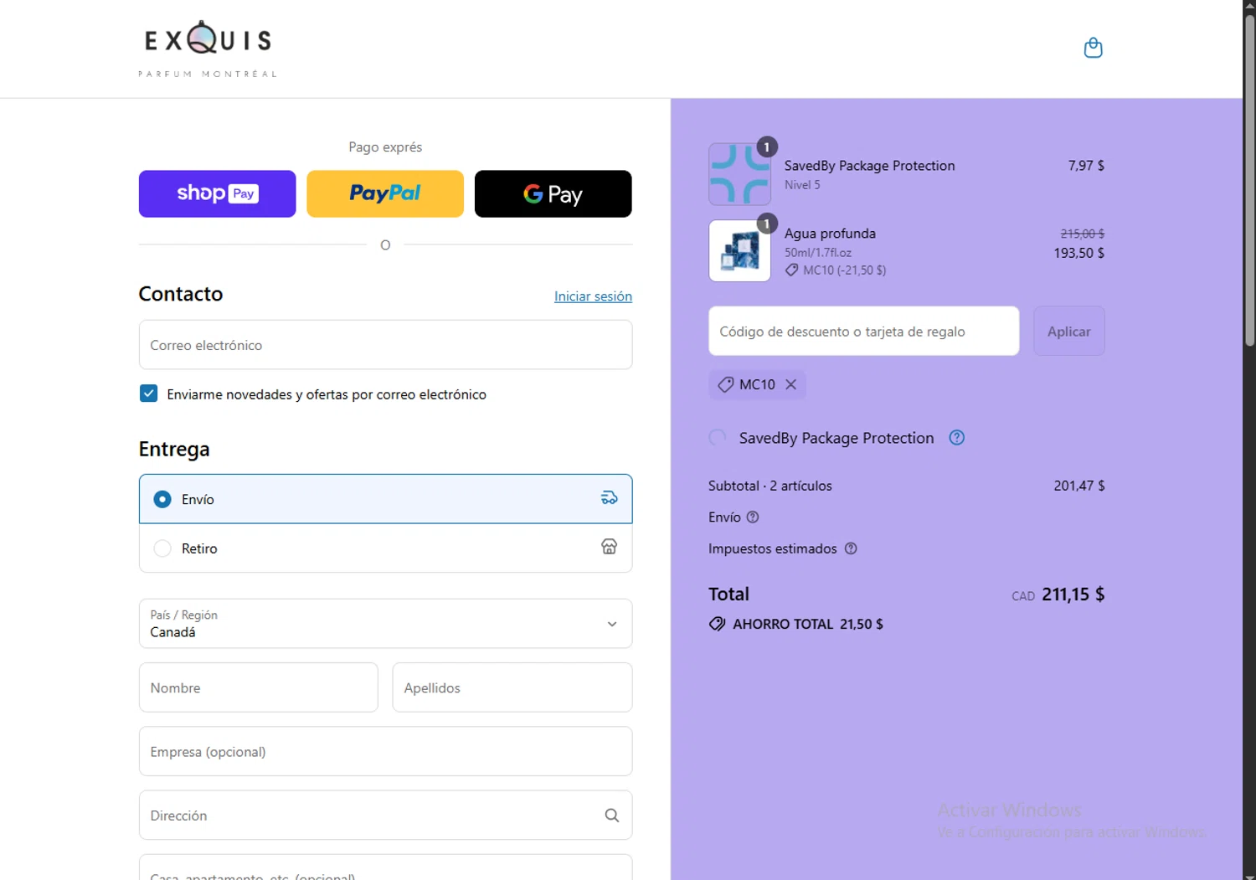Click the discounted price 193,50 $
Image resolution: width=1256 pixels, height=880 pixels.
(1078, 253)
